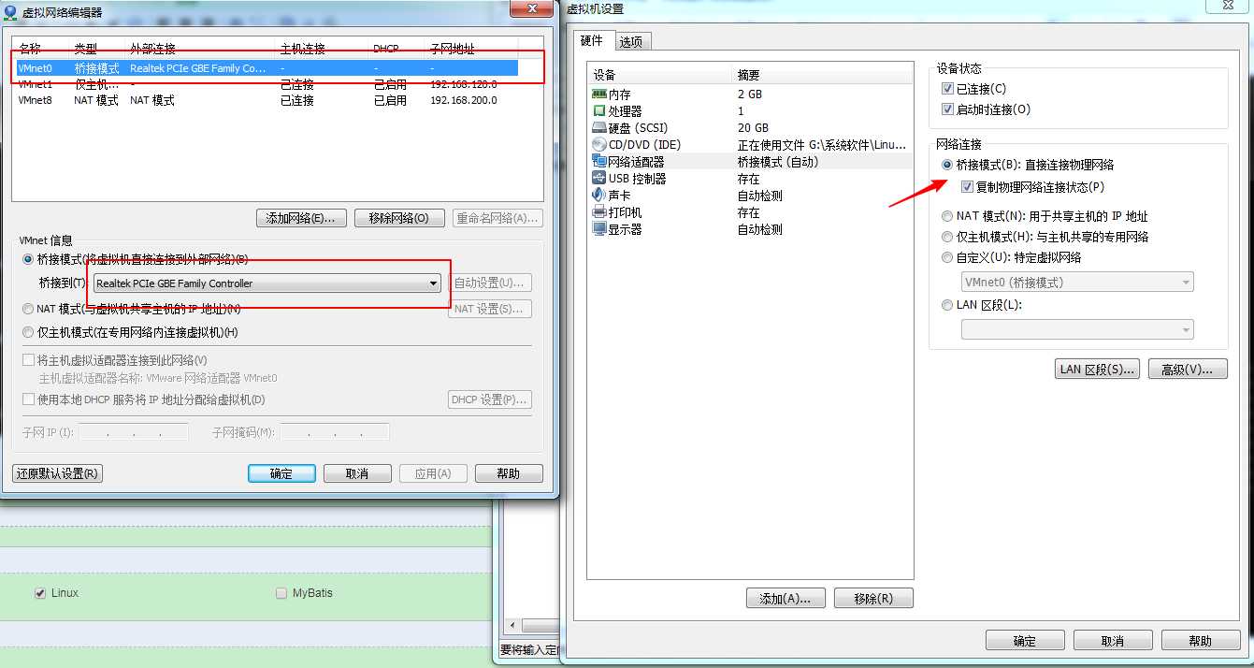Select the VMnet0 桥接模式 network row
The image size is (1254, 668).
coord(267,68)
